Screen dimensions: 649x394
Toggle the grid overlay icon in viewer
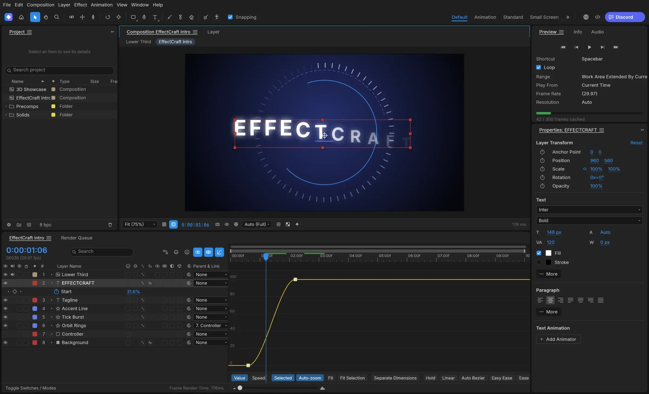tap(164, 224)
